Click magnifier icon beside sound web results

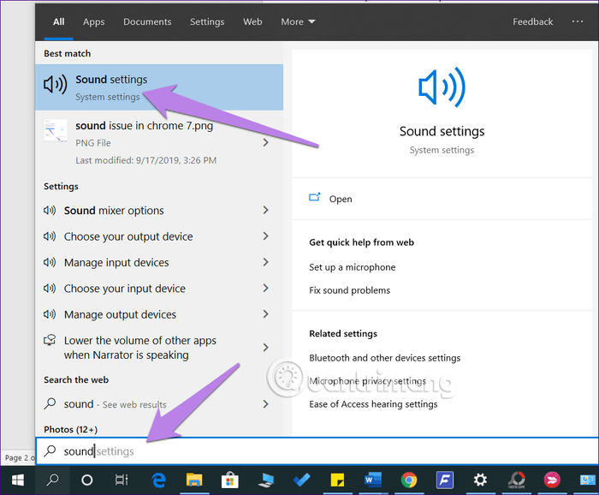click(50, 403)
